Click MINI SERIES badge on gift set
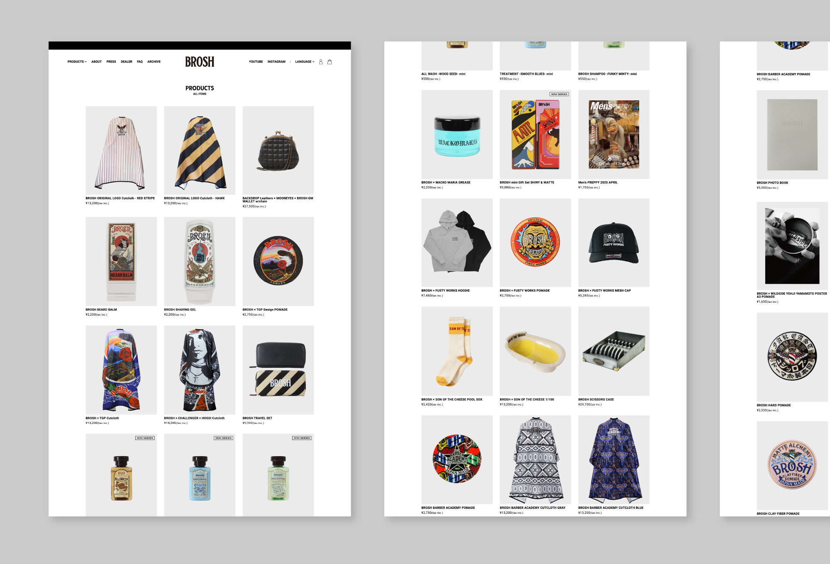The width and height of the screenshot is (830, 564). tap(559, 94)
